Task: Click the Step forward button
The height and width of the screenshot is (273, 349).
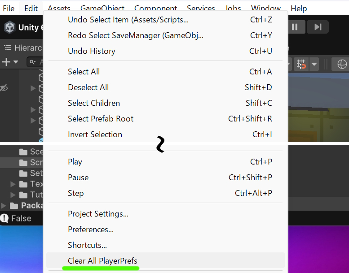Action: [318, 27]
